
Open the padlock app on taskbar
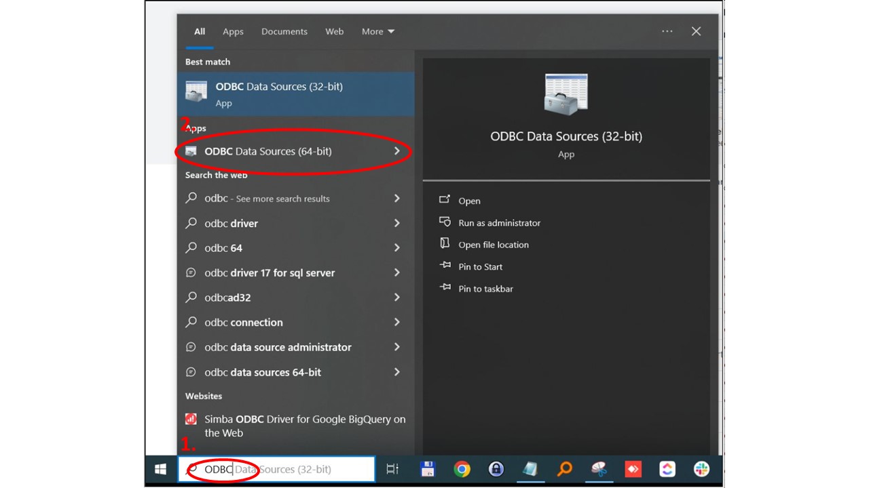(x=496, y=469)
